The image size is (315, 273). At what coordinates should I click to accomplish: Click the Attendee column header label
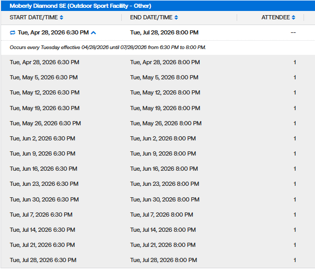click(275, 18)
